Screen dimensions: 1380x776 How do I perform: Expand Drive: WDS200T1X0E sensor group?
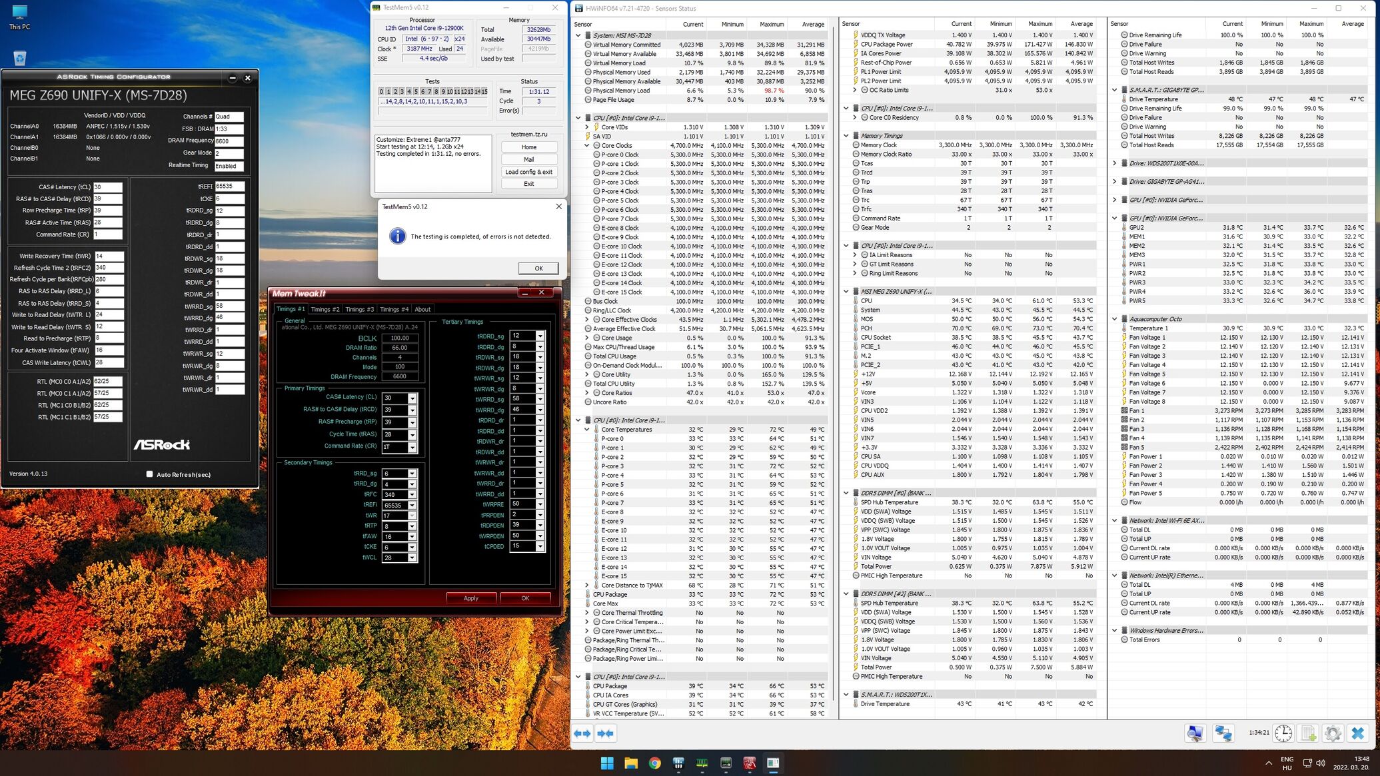click(x=1115, y=163)
